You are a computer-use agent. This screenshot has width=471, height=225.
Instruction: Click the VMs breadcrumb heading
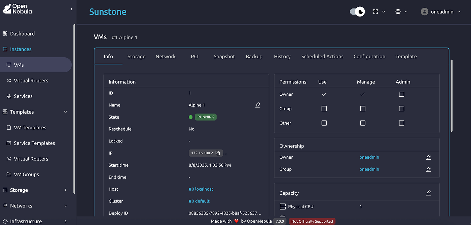(x=100, y=37)
